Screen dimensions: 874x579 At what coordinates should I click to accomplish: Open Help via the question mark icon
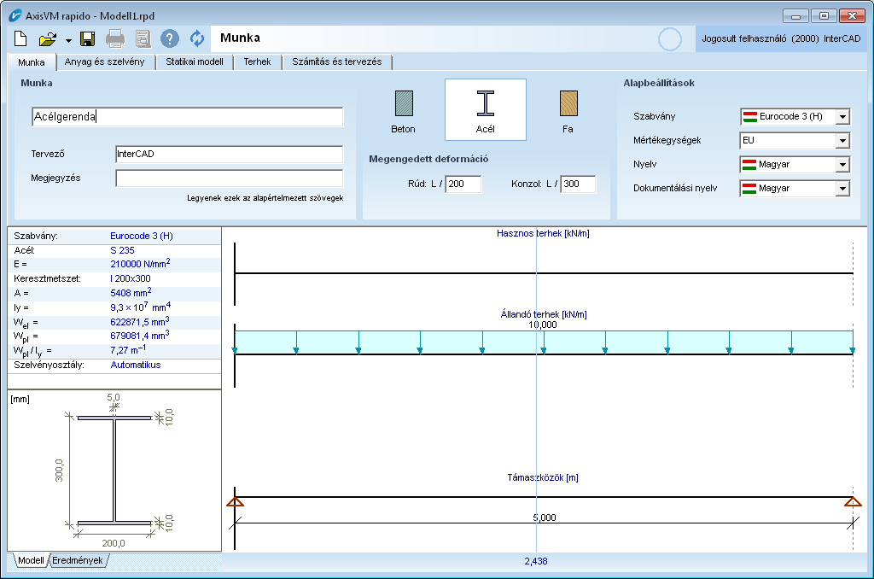[x=170, y=38]
